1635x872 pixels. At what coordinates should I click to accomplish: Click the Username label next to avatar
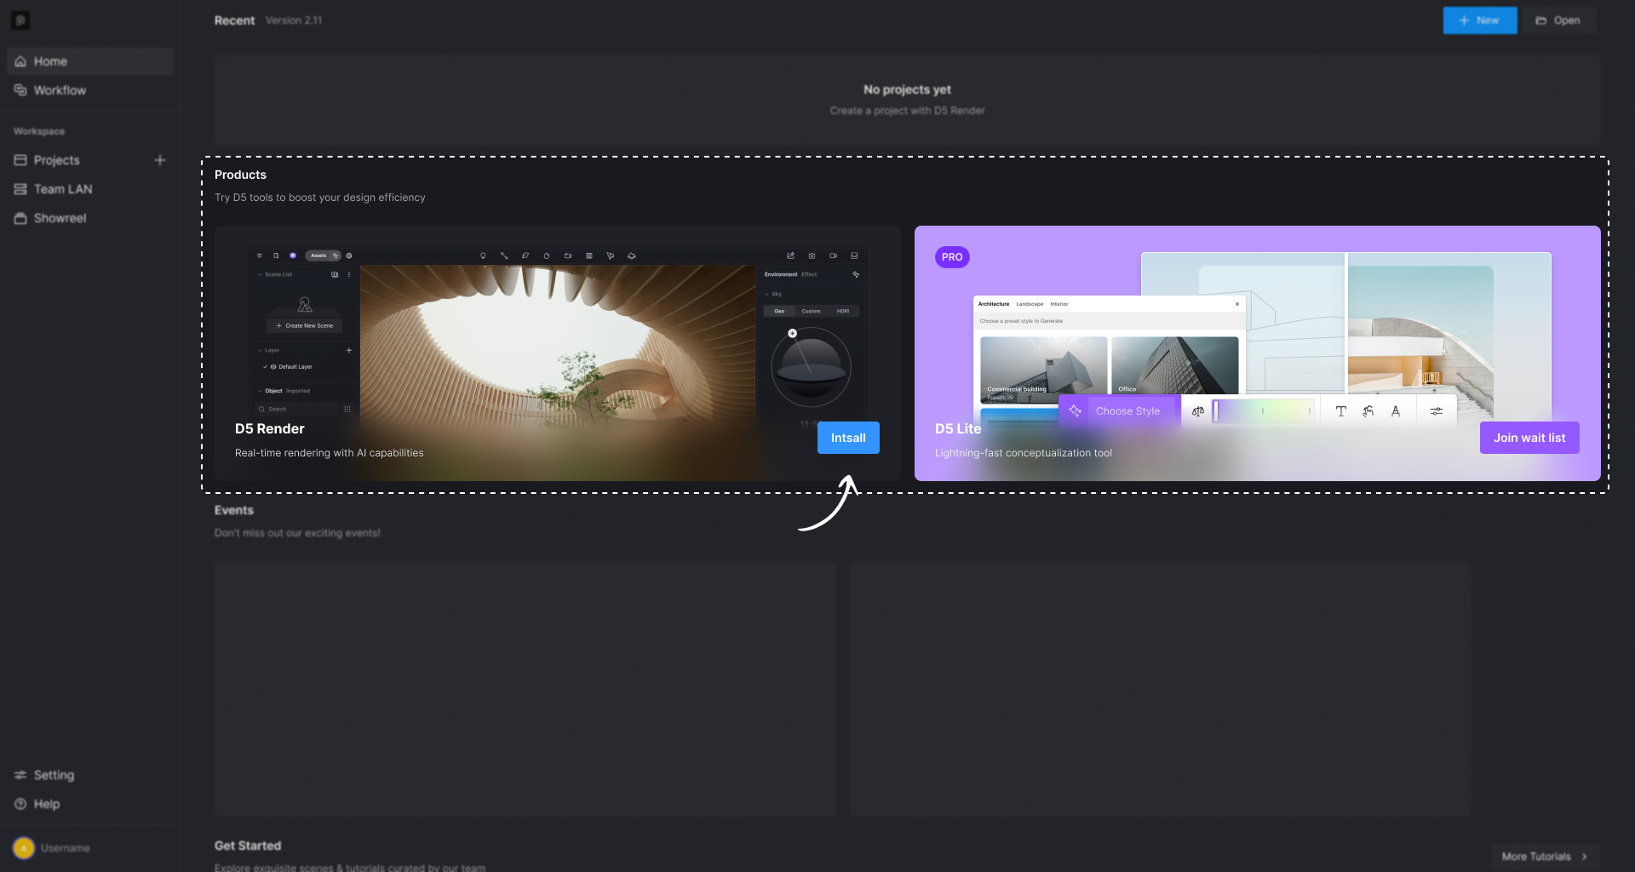pyautogui.click(x=66, y=848)
